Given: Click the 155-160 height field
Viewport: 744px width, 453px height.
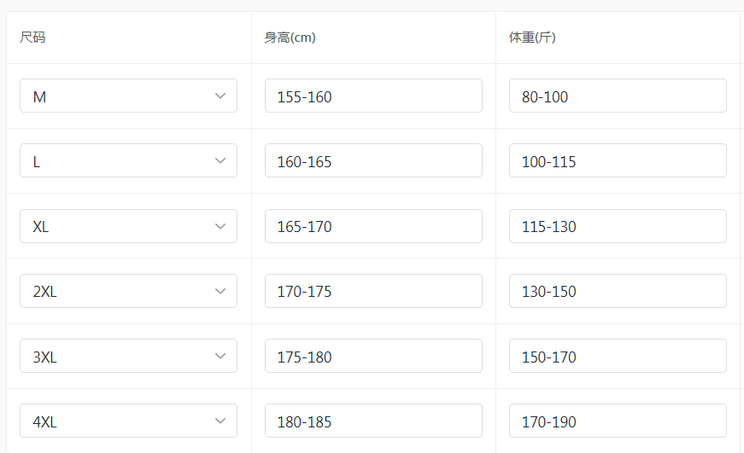Looking at the screenshot, I should click(x=373, y=96).
